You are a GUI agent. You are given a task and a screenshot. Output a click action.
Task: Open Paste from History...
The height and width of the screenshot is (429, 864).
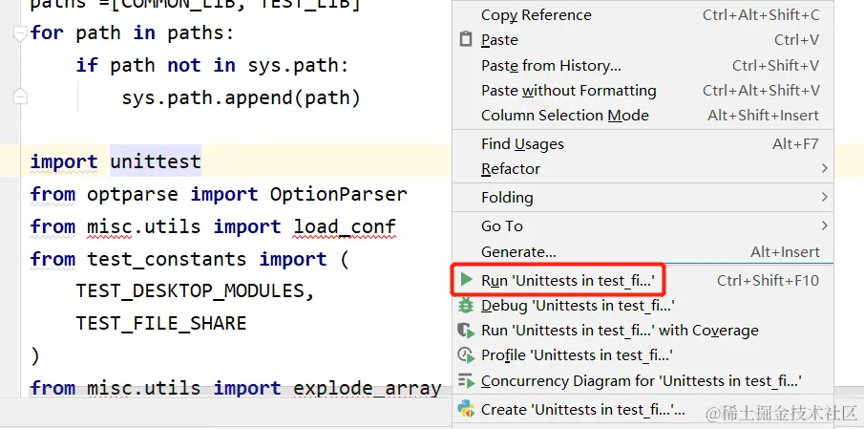(x=643, y=66)
